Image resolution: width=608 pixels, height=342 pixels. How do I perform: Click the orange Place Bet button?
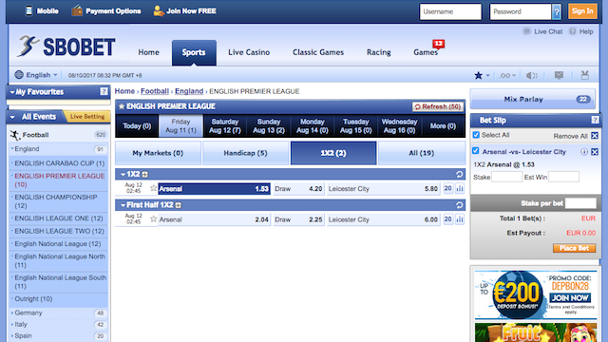click(574, 248)
